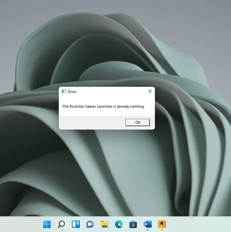Image resolution: width=231 pixels, height=232 pixels.
Task: Click the Error dialog title icon
Action: 64,91
